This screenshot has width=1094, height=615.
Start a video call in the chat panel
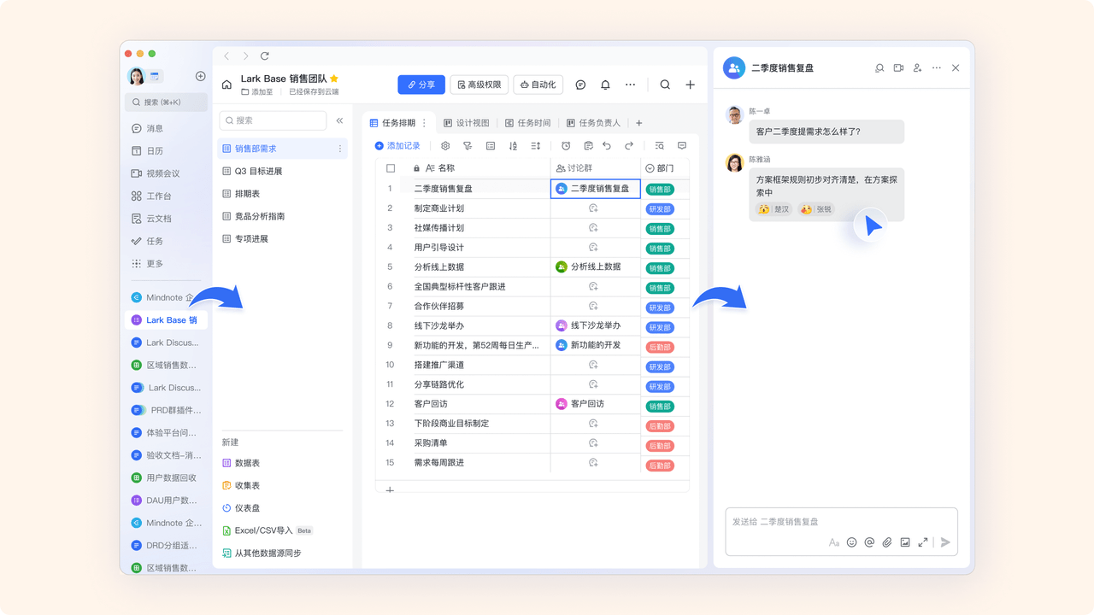898,67
